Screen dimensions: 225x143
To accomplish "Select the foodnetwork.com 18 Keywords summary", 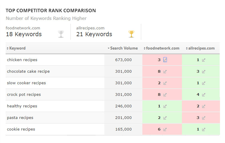I will click(x=24, y=32).
